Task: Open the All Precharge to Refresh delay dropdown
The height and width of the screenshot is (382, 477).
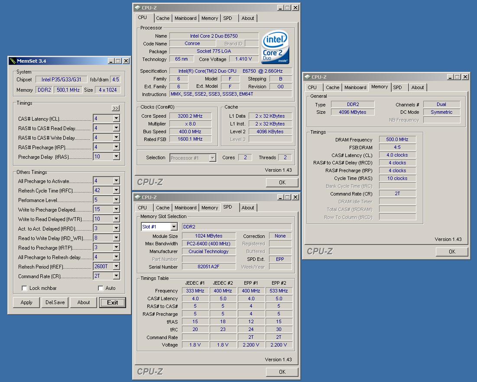Action: (116, 257)
